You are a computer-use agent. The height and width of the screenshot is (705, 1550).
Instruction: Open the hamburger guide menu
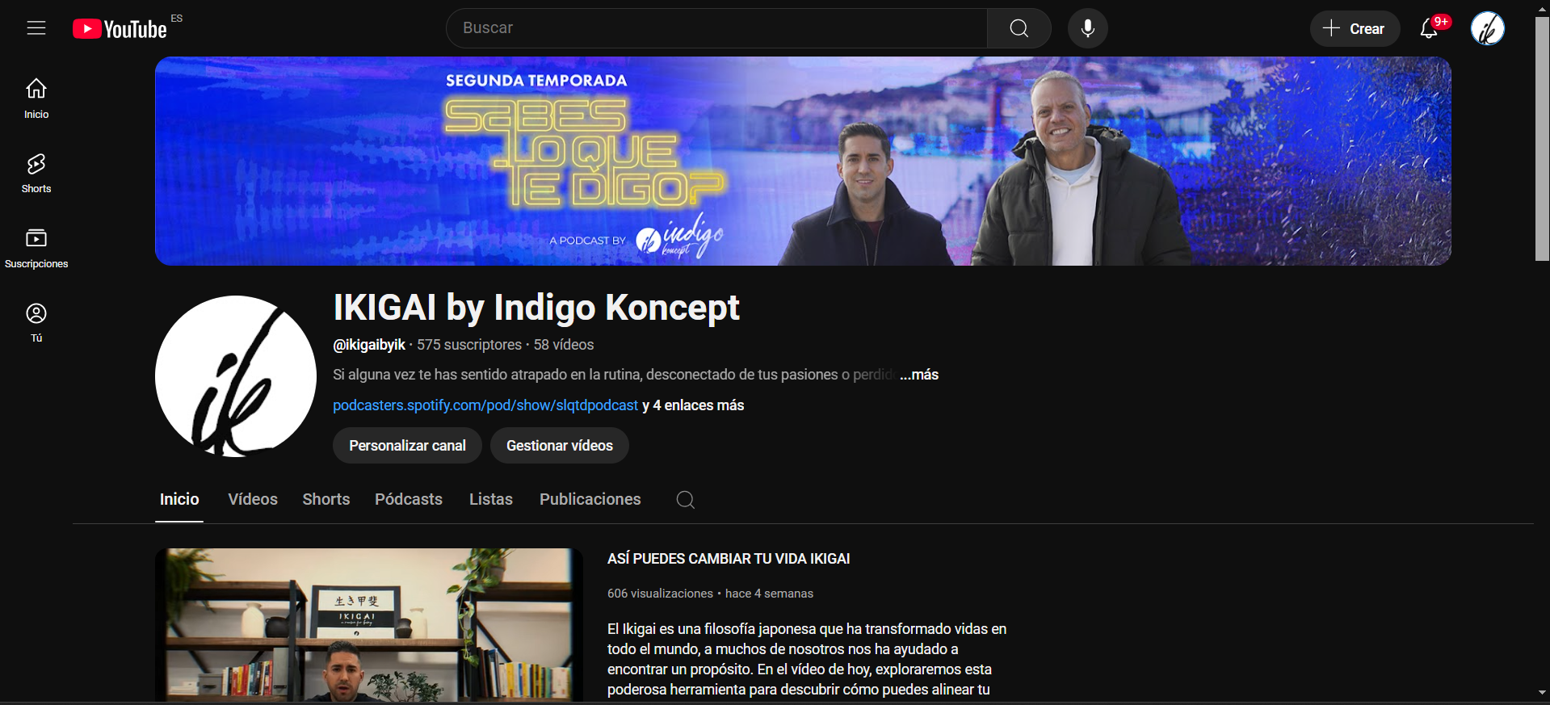[x=36, y=28]
